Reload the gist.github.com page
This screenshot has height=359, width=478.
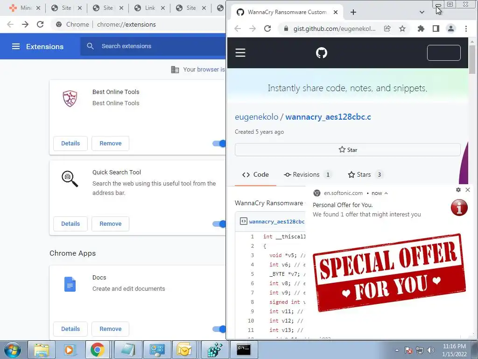point(267,29)
